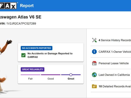Click No Accidents or Damage Reported text
131x98 pixels.
[x=50, y=55]
